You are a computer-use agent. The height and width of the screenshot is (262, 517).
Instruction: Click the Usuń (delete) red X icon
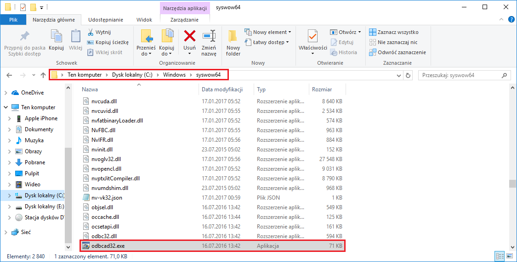190,36
